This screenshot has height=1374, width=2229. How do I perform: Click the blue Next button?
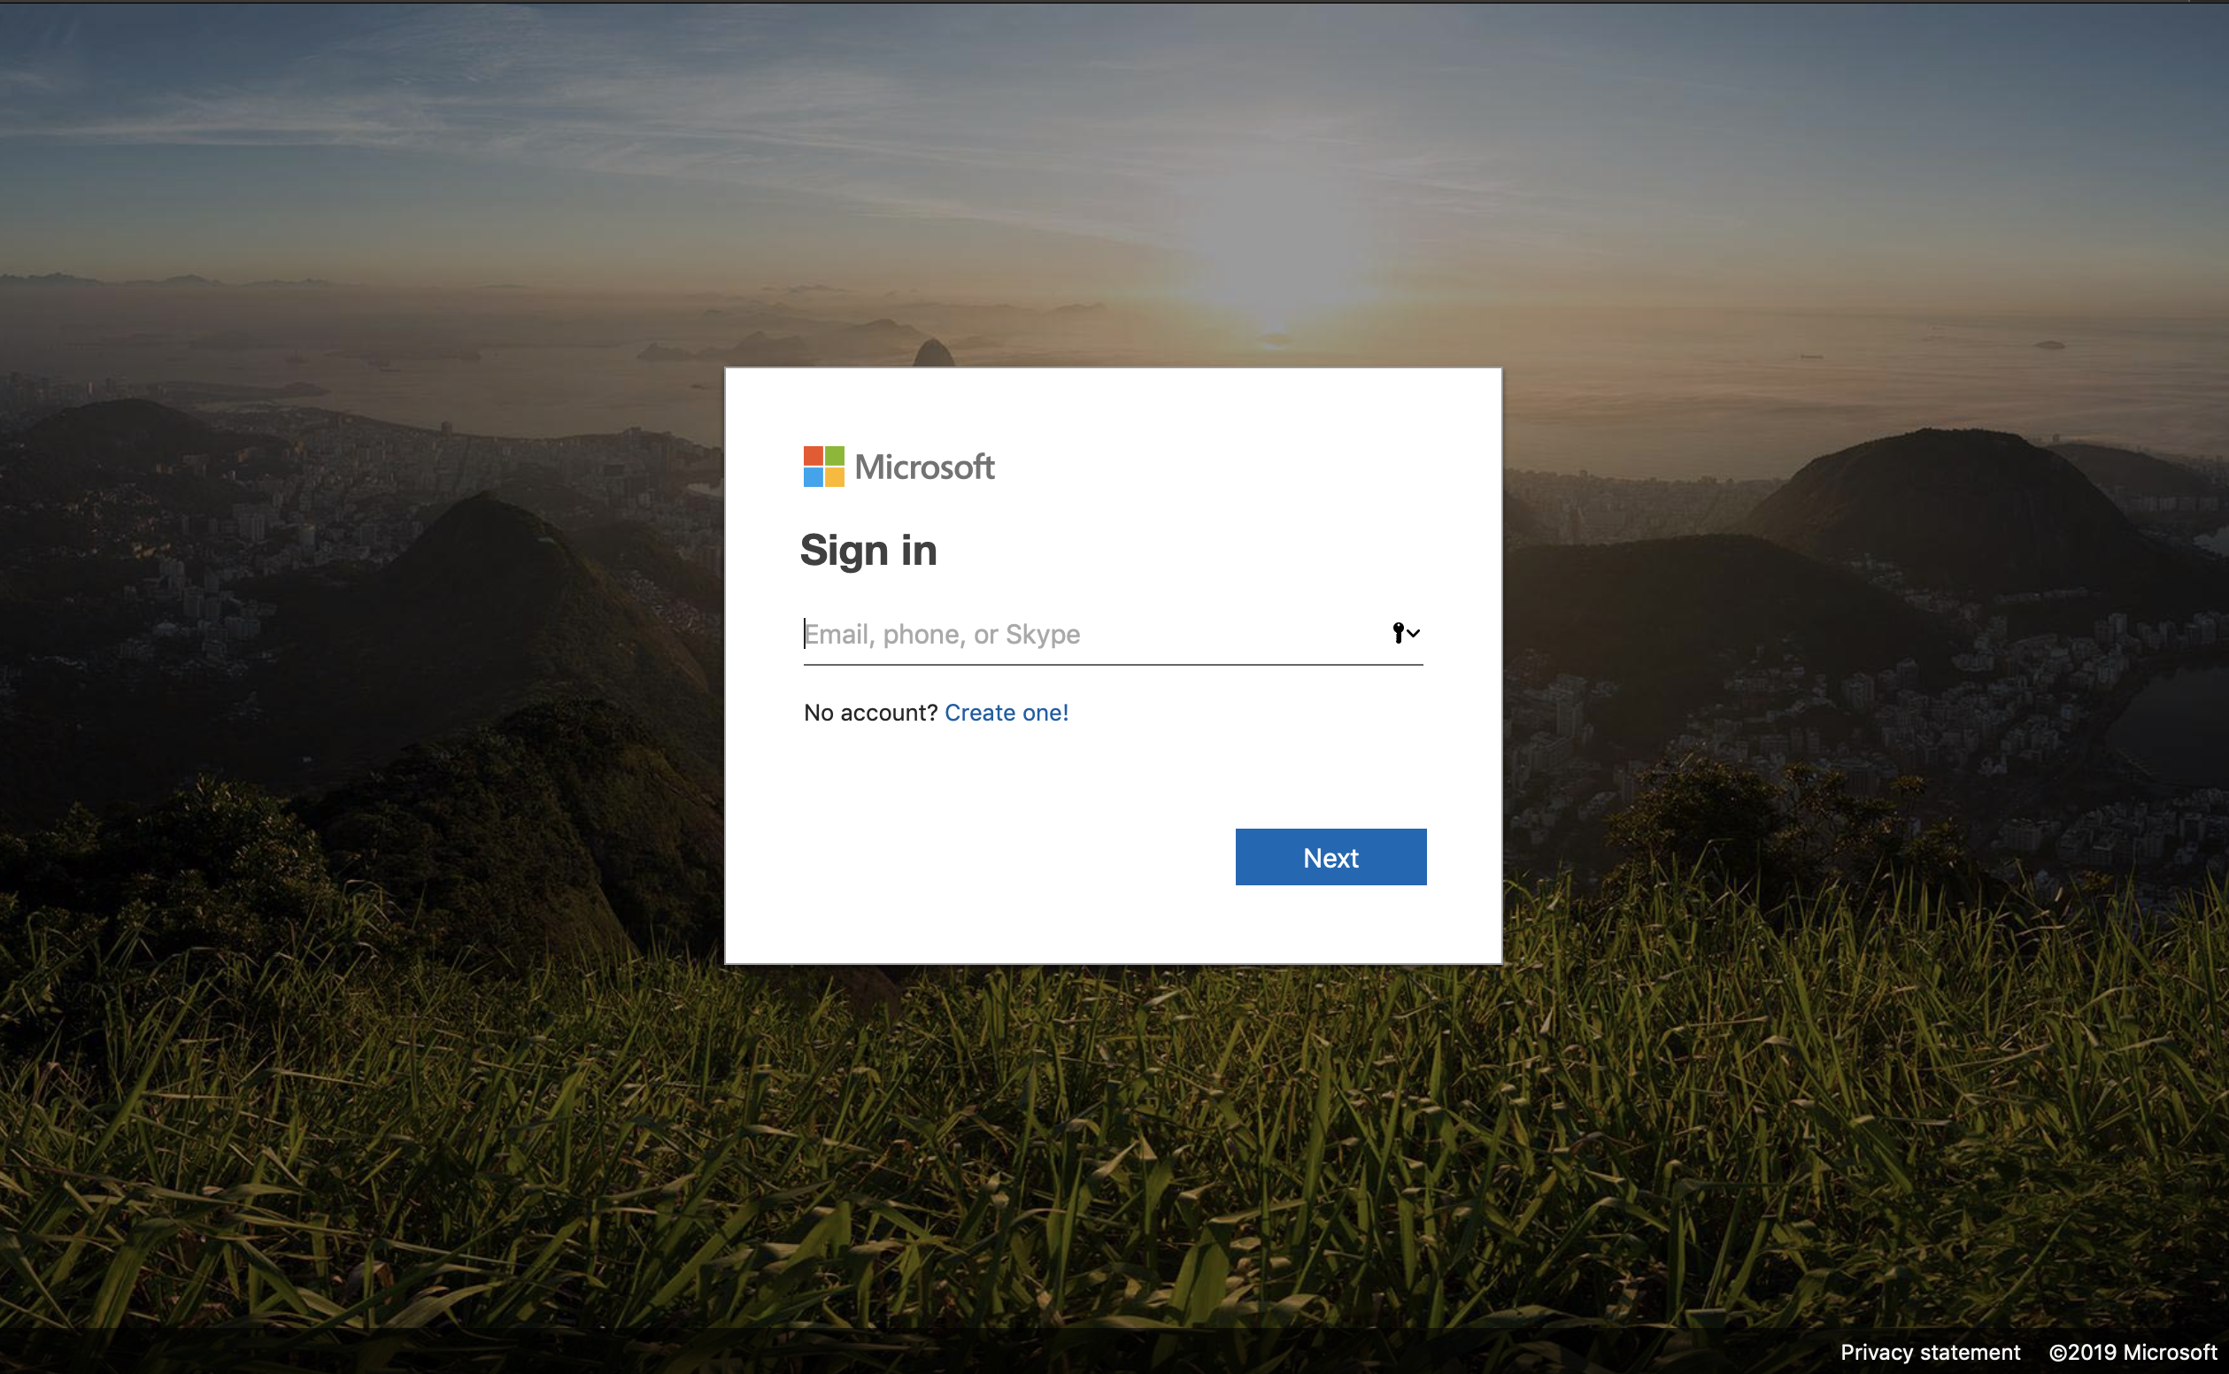pyautogui.click(x=1330, y=857)
